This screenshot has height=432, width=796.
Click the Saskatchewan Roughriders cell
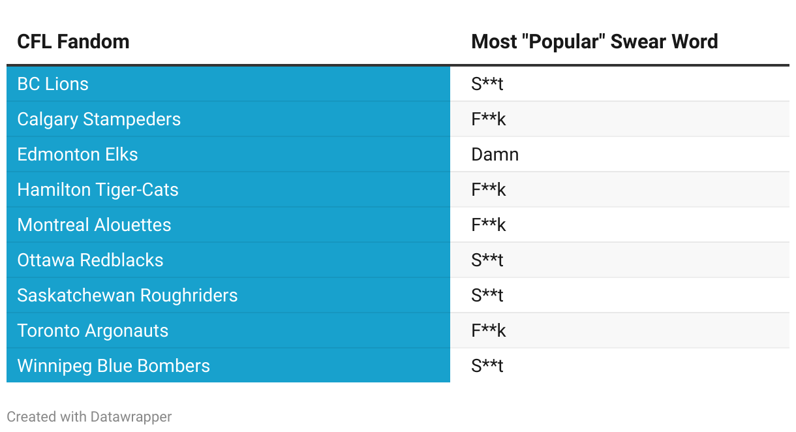point(127,296)
